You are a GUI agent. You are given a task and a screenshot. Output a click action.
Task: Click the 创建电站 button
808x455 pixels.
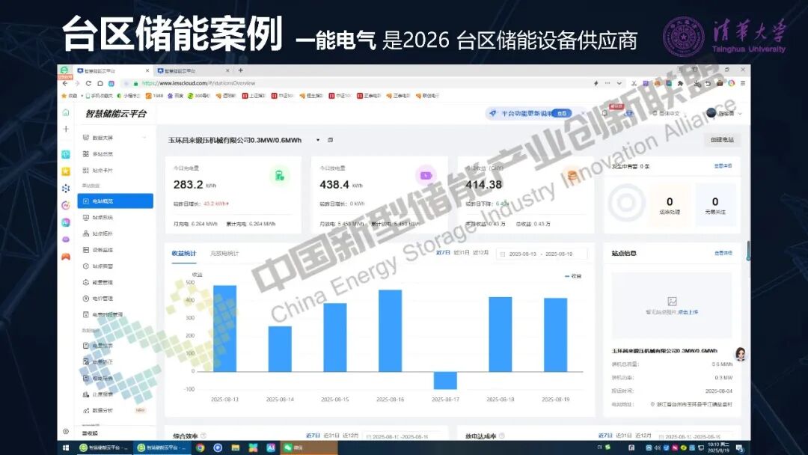click(722, 140)
